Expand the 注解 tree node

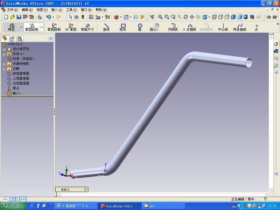pos(4,69)
